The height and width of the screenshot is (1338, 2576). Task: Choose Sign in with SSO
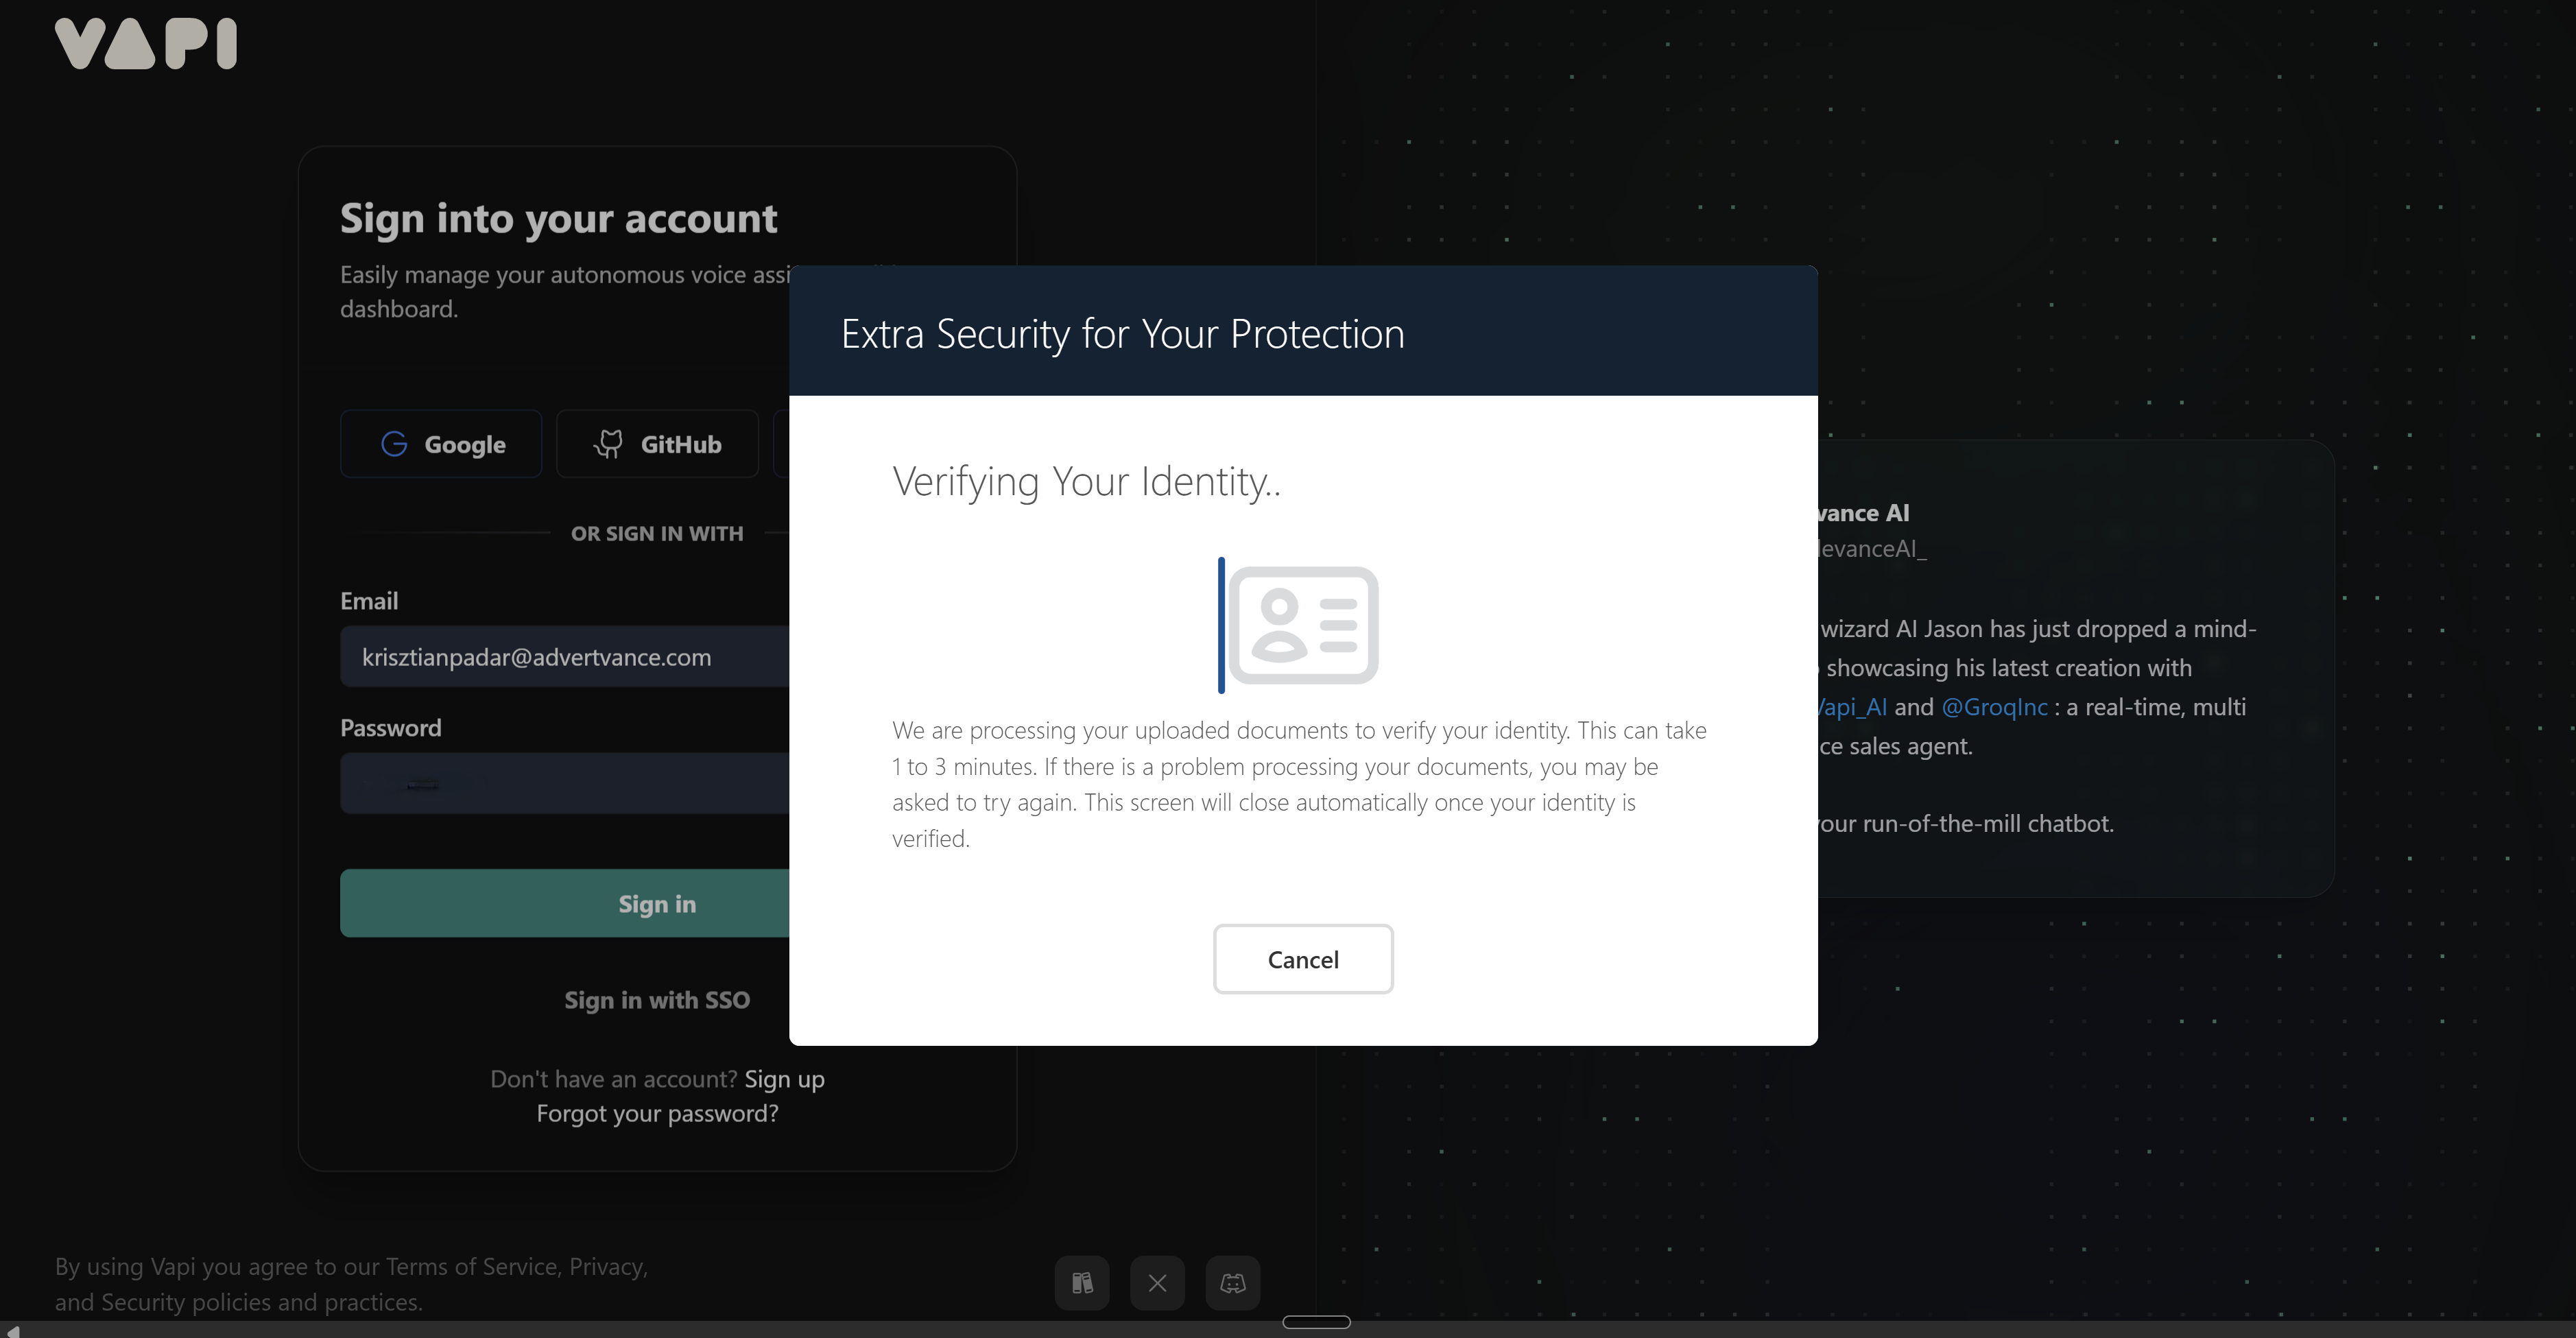pyautogui.click(x=657, y=1000)
